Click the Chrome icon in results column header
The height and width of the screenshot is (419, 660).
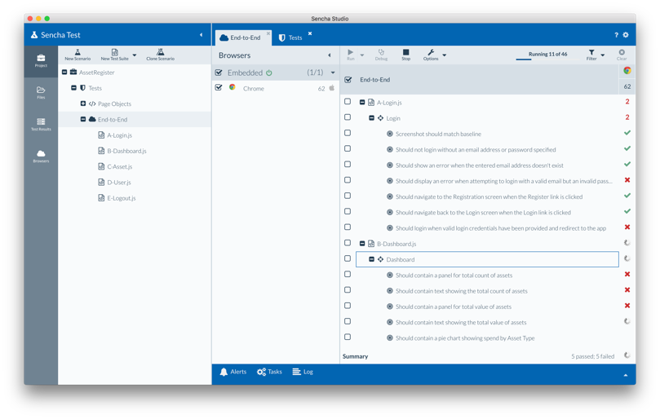[627, 70]
